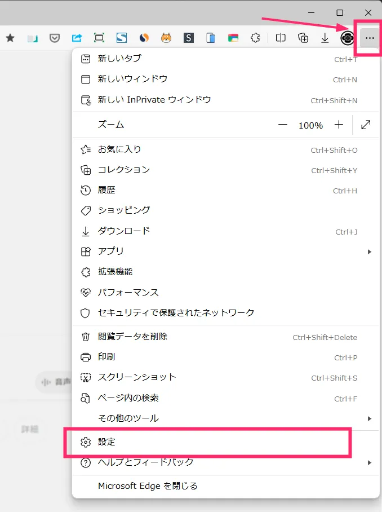Click the blue share arrow icon
The width and height of the screenshot is (382, 512).
[77, 38]
